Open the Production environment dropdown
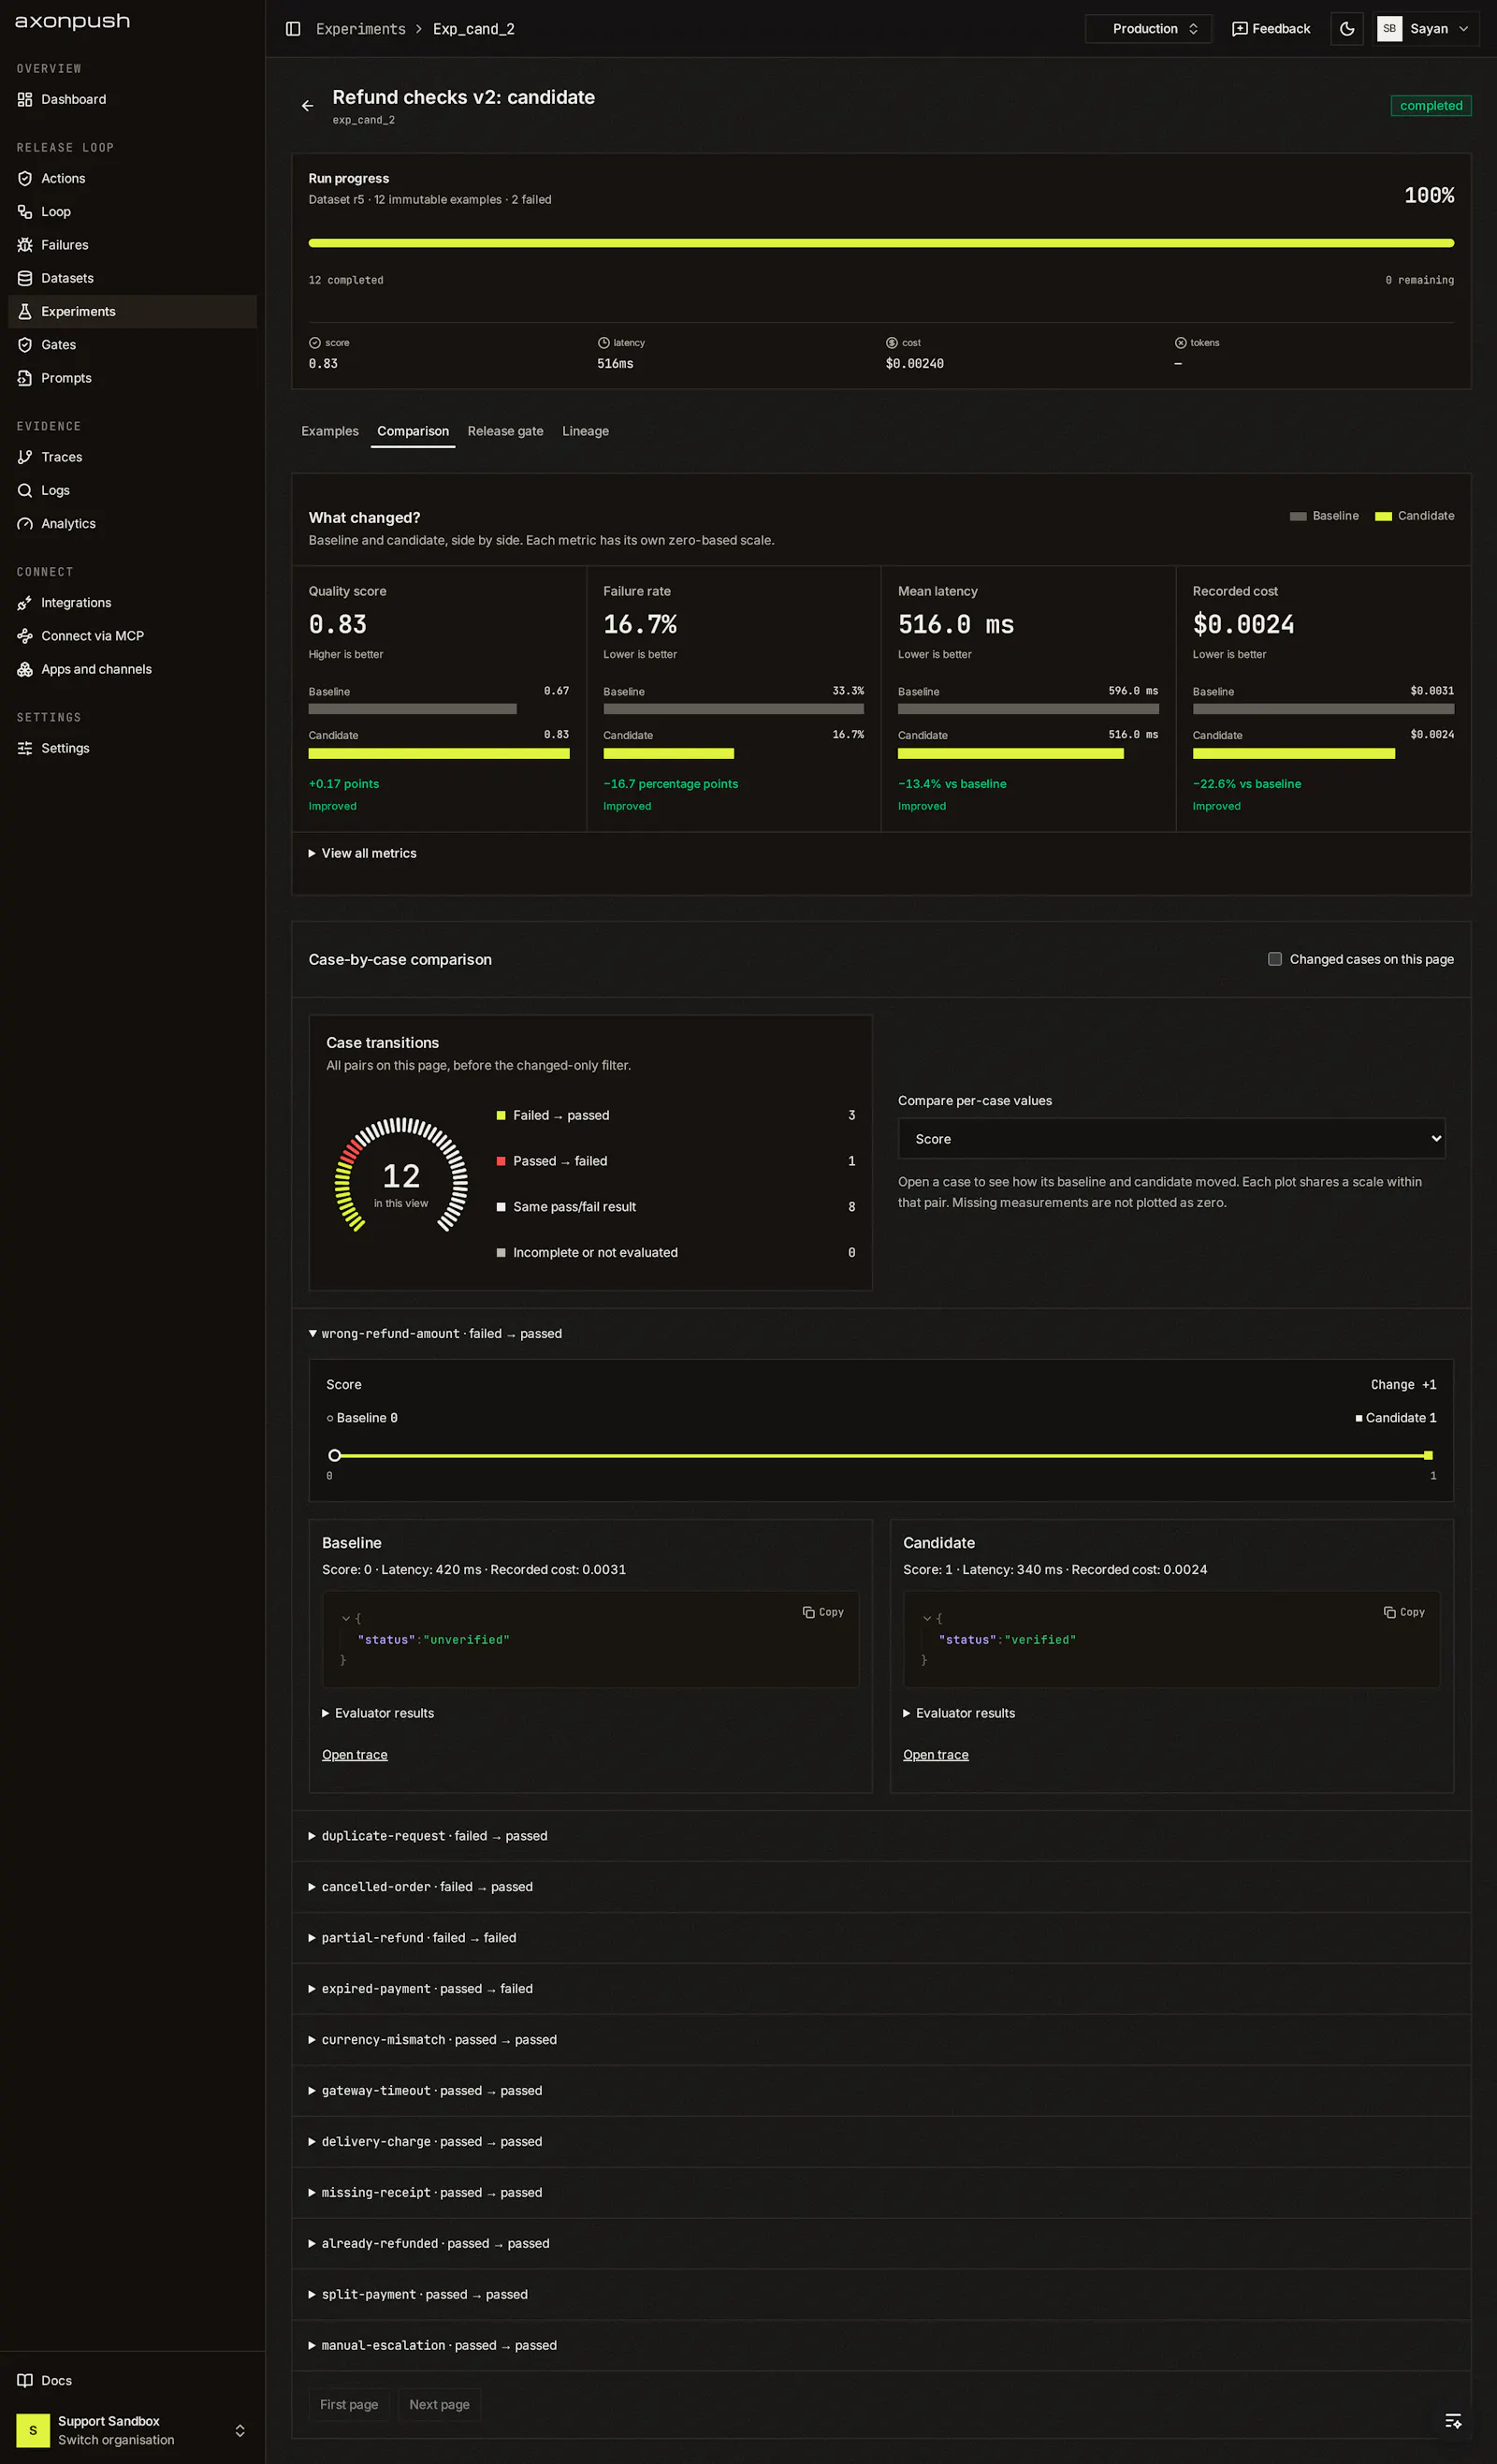 [x=1148, y=29]
